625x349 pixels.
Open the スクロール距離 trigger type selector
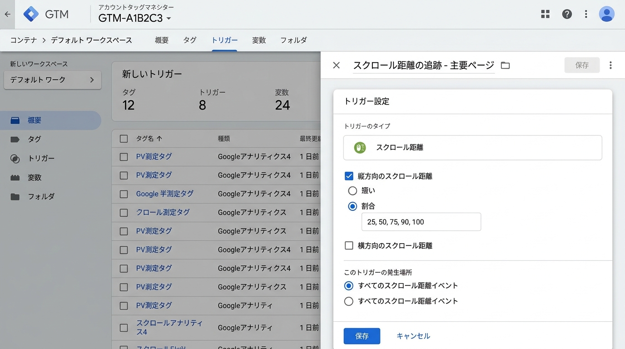point(472,148)
